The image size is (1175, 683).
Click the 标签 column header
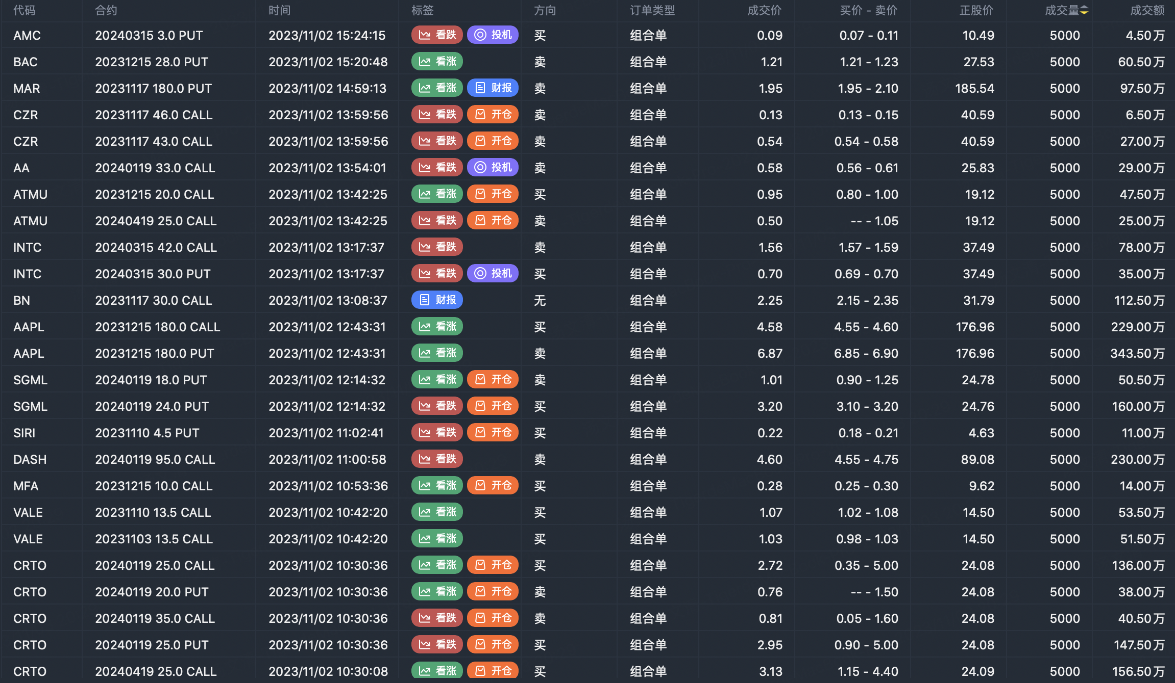click(423, 10)
